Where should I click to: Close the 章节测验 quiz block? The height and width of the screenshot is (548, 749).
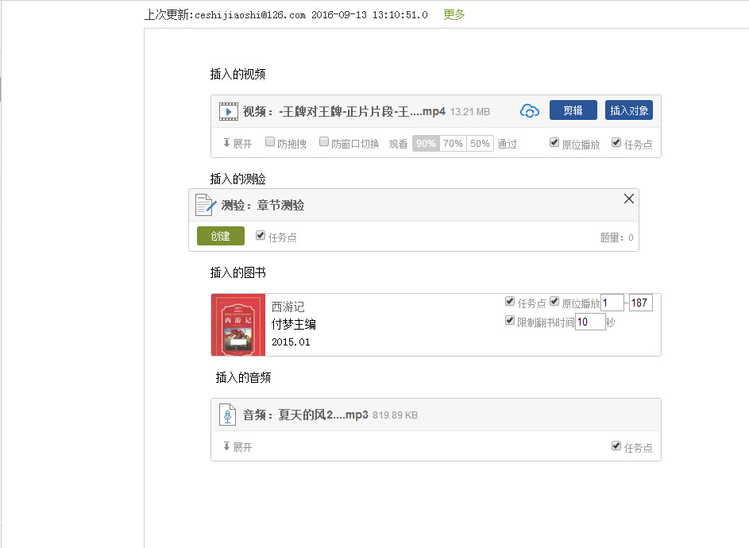click(628, 199)
